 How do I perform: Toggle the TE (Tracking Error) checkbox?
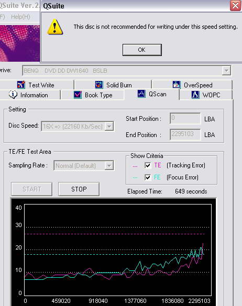[x=148, y=165]
